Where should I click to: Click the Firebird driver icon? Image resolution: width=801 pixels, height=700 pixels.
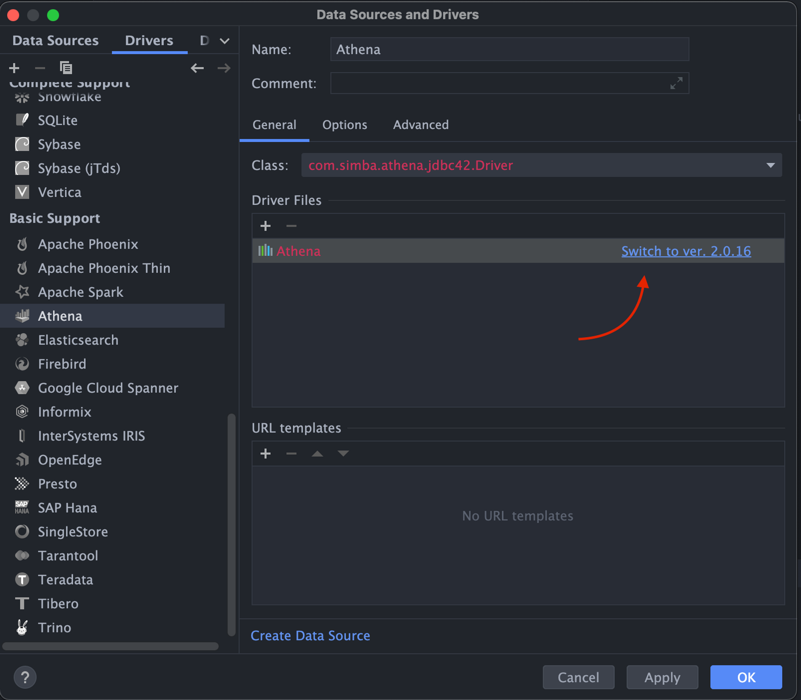[x=22, y=364]
